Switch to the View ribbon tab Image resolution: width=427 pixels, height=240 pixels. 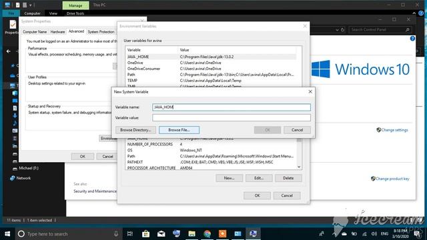tap(53, 13)
